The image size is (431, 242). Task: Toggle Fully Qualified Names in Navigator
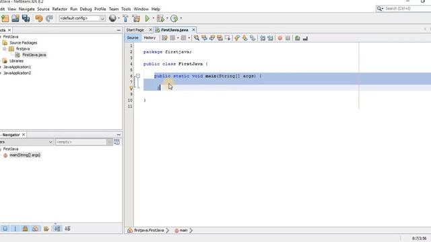click(46, 229)
